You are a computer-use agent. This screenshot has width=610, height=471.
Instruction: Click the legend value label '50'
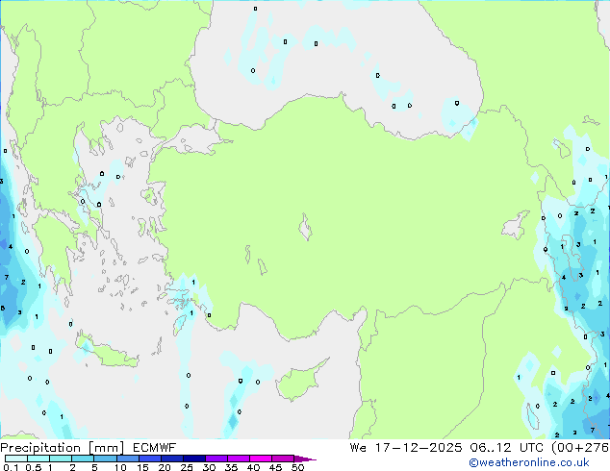coord(297,467)
